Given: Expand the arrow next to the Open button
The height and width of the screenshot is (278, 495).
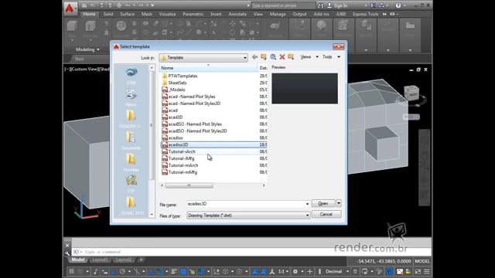Looking at the screenshot, I should (x=339, y=203).
